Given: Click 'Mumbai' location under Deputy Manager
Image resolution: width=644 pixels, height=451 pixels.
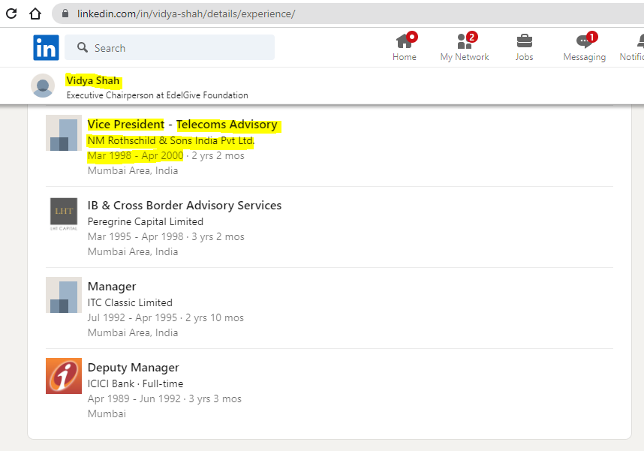Looking at the screenshot, I should tap(107, 413).
